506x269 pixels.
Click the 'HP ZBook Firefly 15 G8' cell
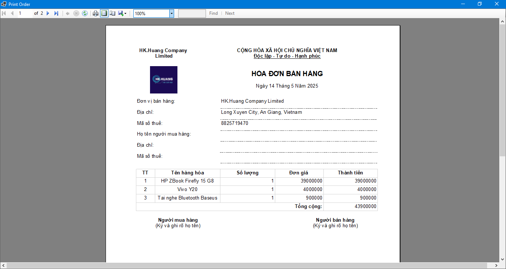(x=187, y=181)
